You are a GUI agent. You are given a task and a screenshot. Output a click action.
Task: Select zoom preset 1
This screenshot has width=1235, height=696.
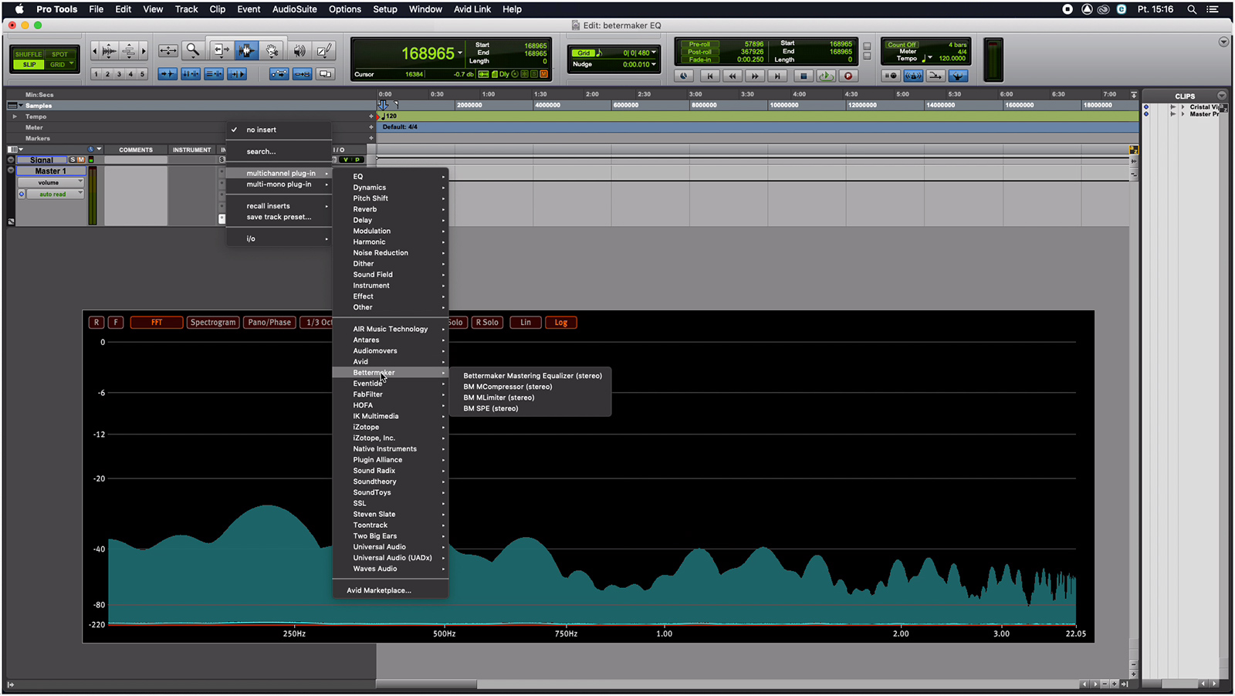pyautogui.click(x=96, y=74)
